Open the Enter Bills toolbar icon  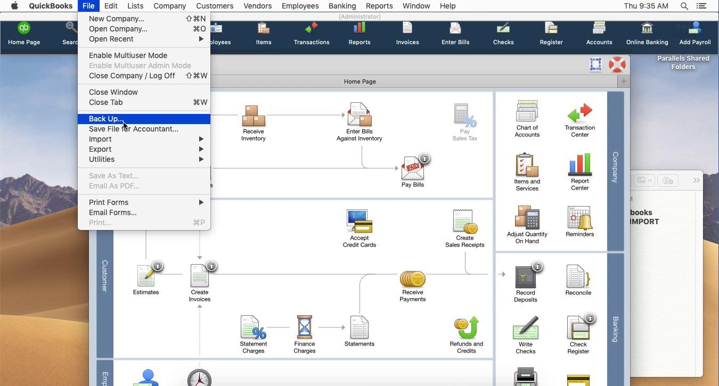[x=455, y=33]
